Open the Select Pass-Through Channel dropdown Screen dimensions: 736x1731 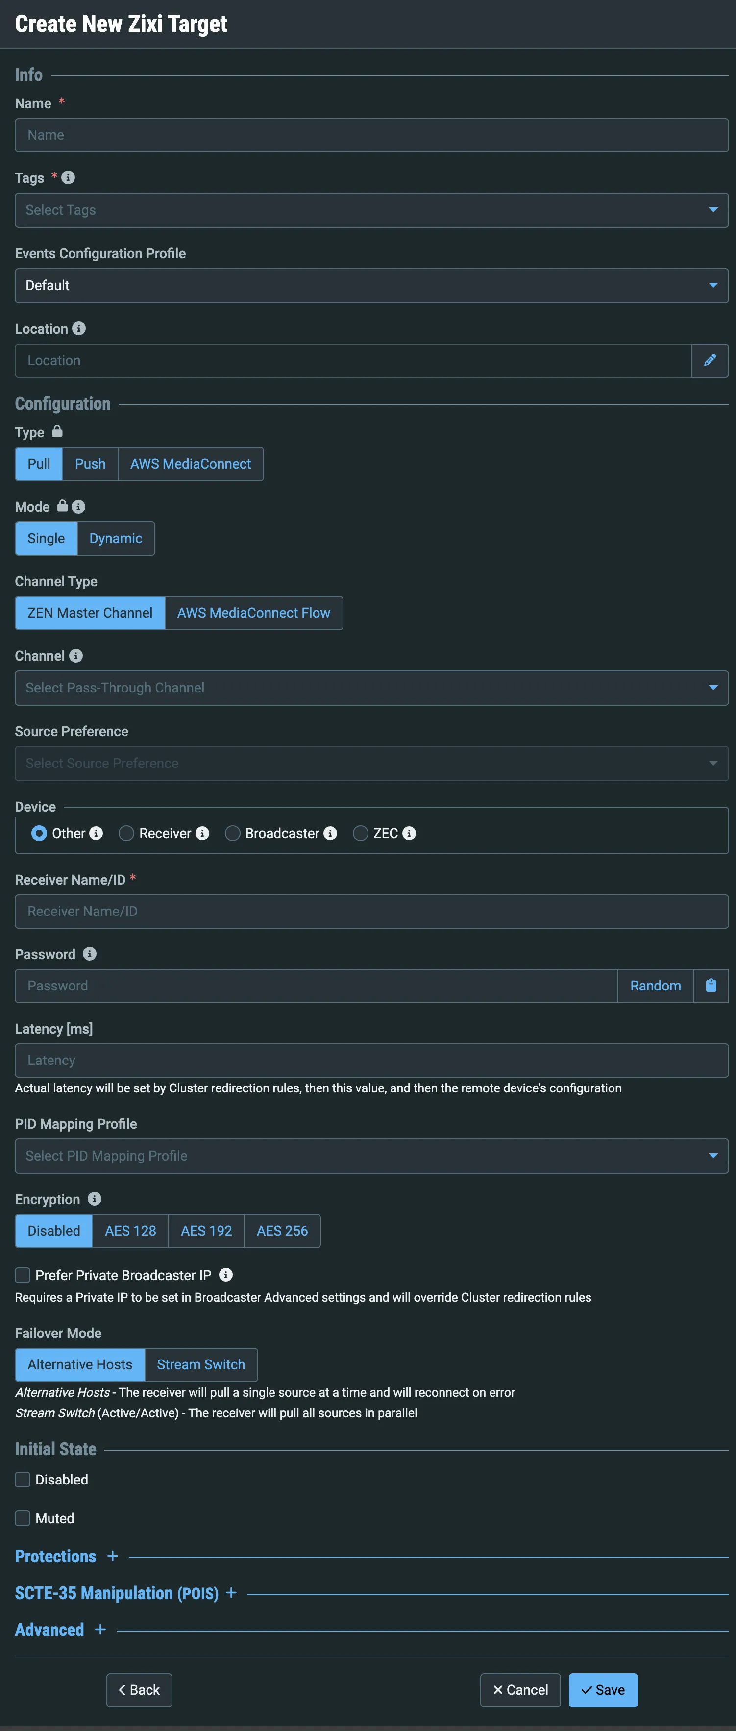pyautogui.click(x=372, y=688)
